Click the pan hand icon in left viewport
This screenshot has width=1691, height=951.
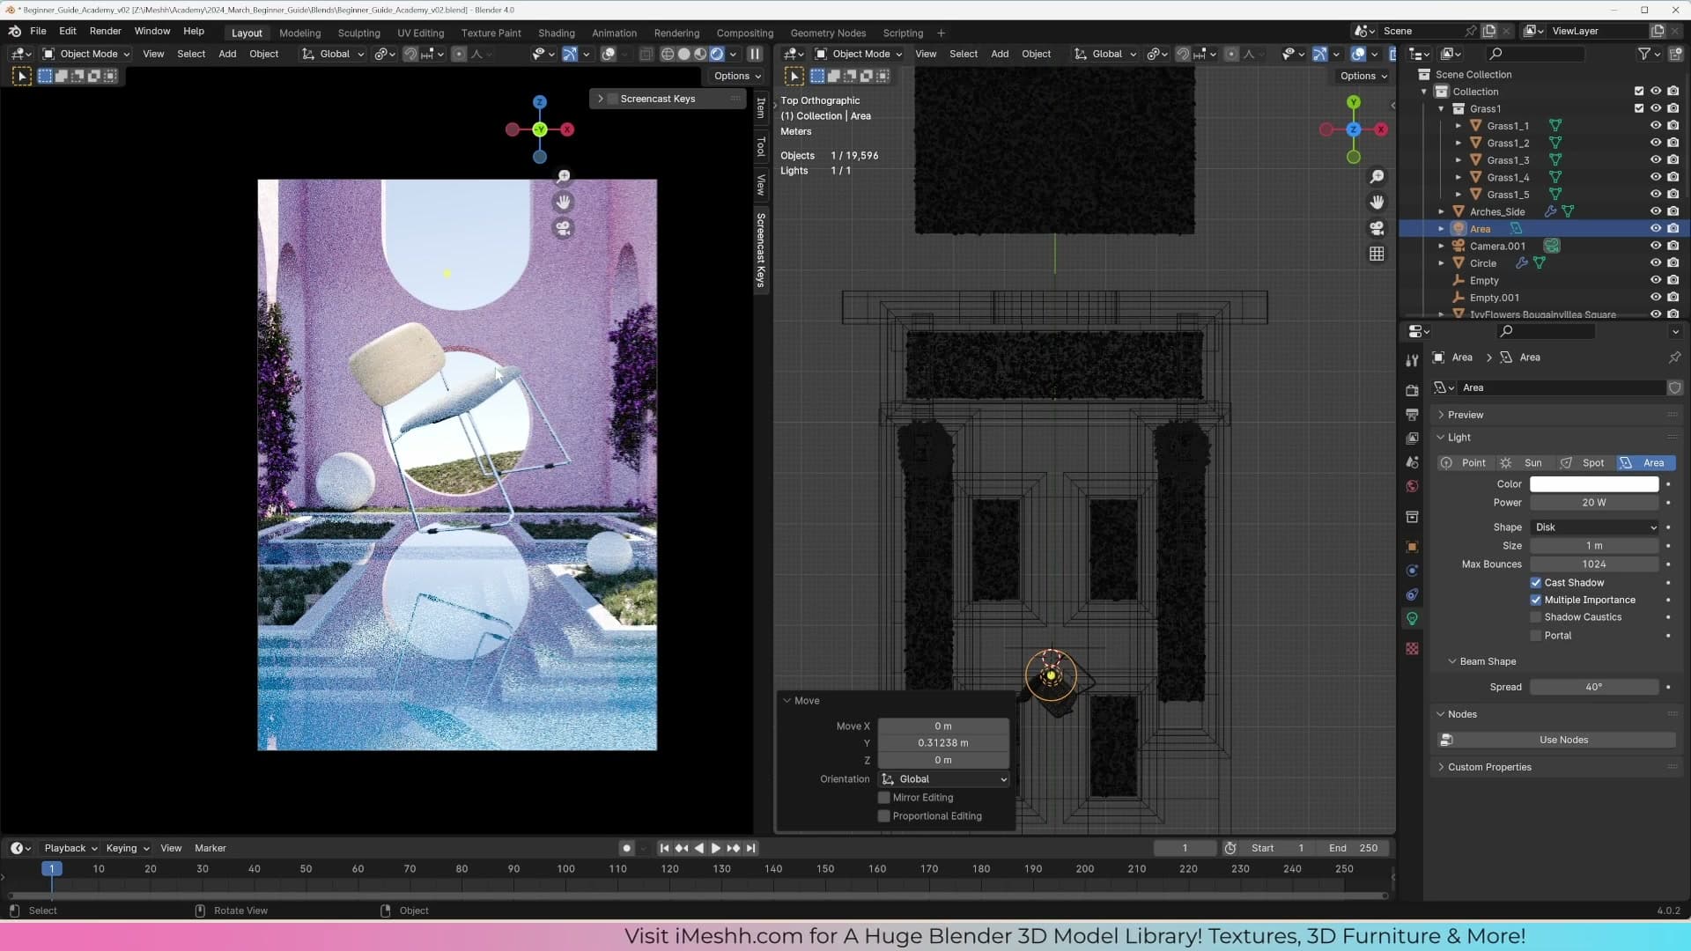click(563, 203)
